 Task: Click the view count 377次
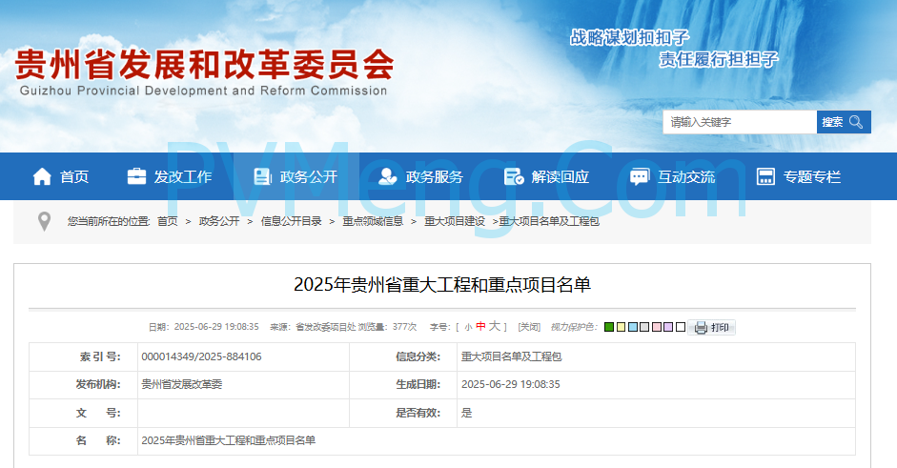click(404, 327)
